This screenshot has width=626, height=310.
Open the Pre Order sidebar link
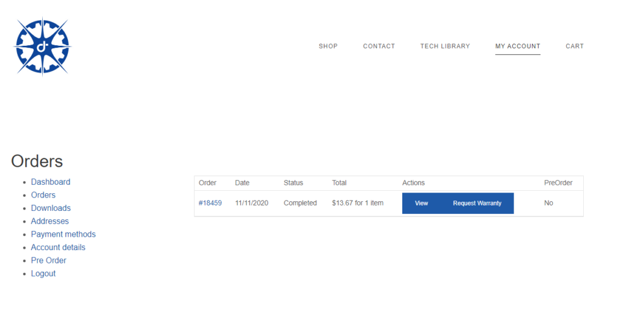click(x=49, y=260)
